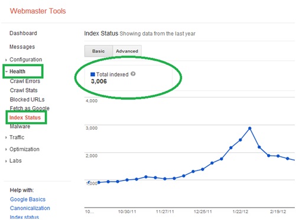Select the Basic tab
This screenshot has width=296, height=220.
(x=99, y=51)
